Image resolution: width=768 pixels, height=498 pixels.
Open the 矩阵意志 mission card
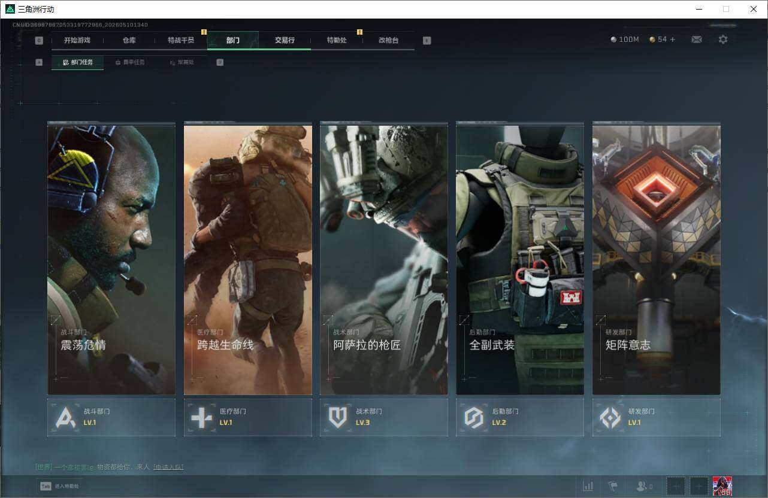(x=656, y=259)
